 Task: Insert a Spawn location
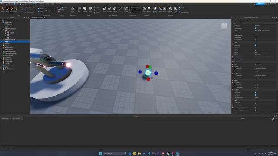point(149,9)
